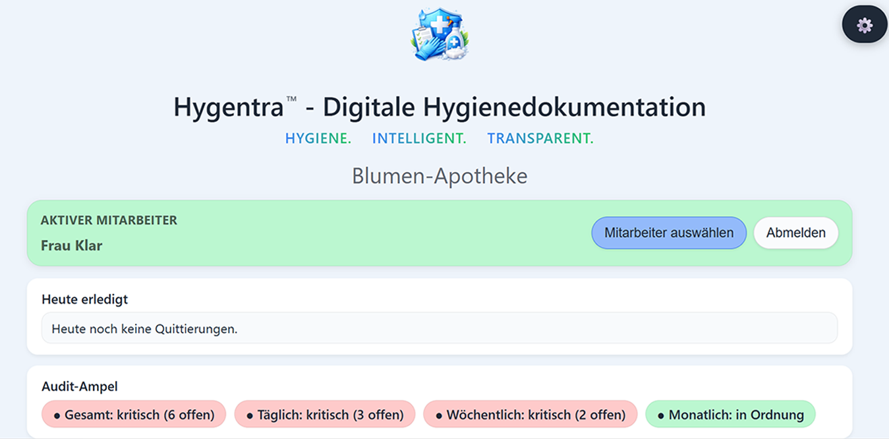Screen dimensions: 889x439
Task: Open settings via the gear icon
Action: click(x=865, y=25)
